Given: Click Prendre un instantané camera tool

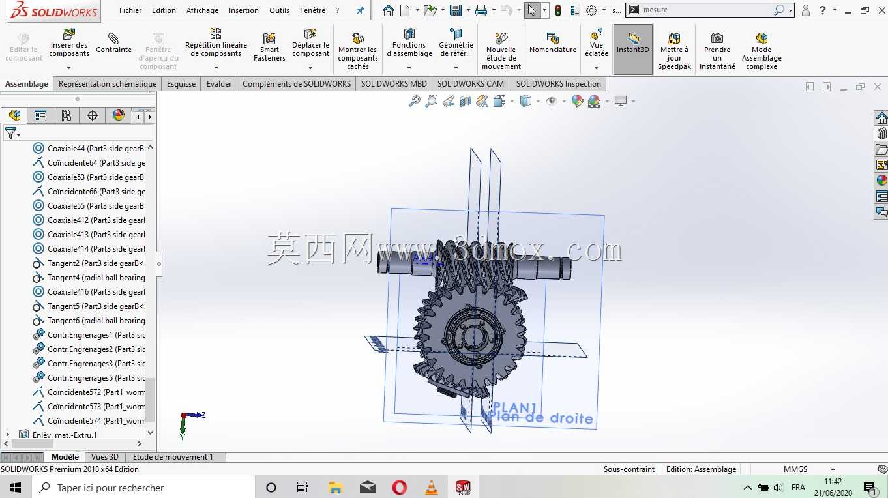Looking at the screenshot, I should (x=717, y=51).
